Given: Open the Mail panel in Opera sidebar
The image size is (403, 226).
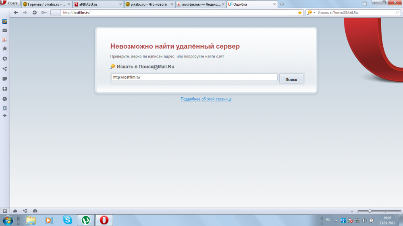Looking at the screenshot, I should [x=5, y=31].
